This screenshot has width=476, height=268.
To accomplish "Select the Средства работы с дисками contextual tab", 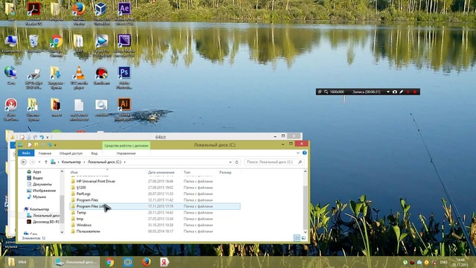I will pyautogui.click(x=126, y=146).
